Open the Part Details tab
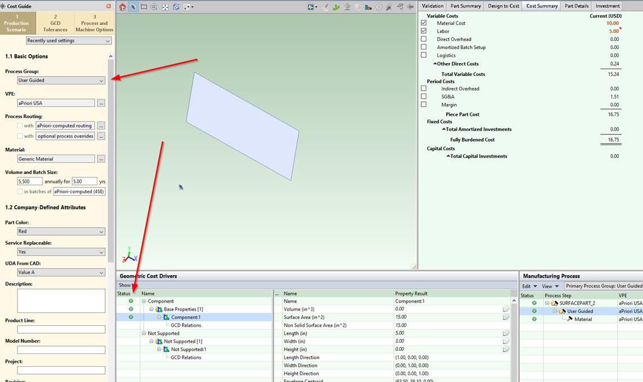Viewport: 643px width, 382px height. 576,6
